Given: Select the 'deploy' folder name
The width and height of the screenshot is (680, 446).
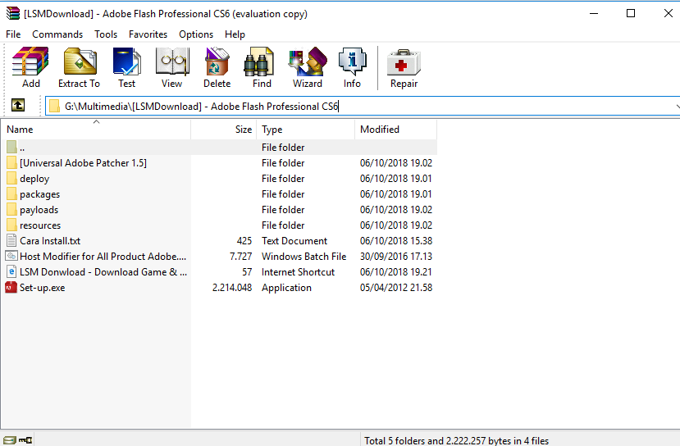Looking at the screenshot, I should click(34, 179).
